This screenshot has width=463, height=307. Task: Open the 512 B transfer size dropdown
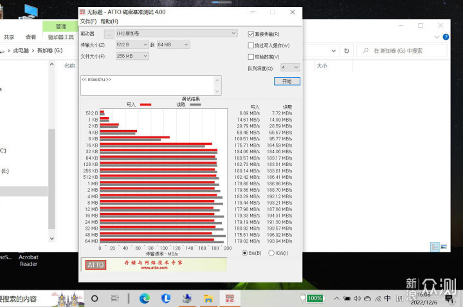[132, 44]
